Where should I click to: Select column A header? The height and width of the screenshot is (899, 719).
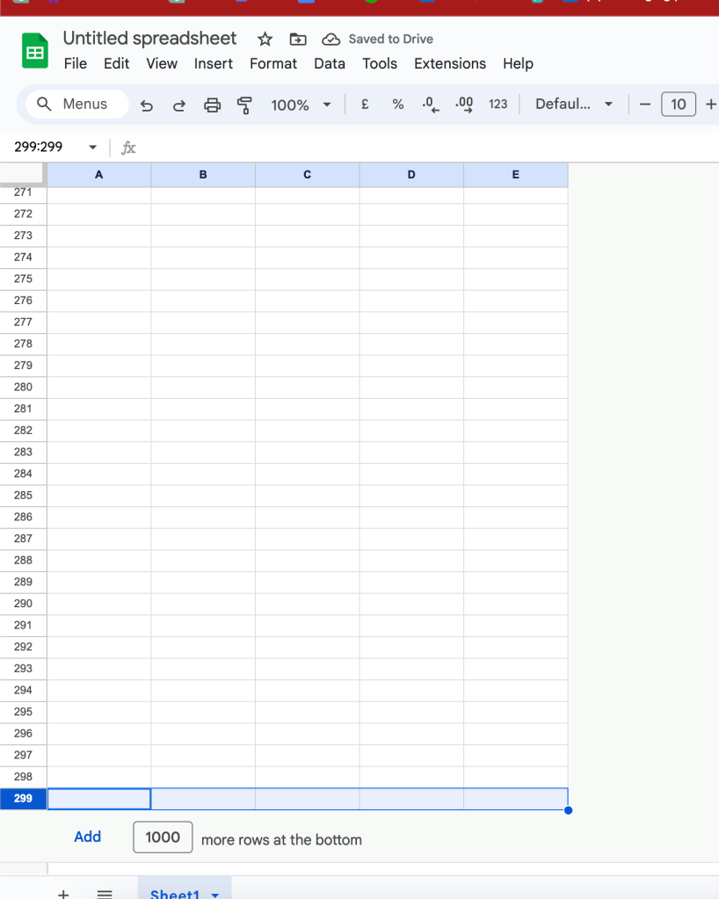[x=99, y=175]
